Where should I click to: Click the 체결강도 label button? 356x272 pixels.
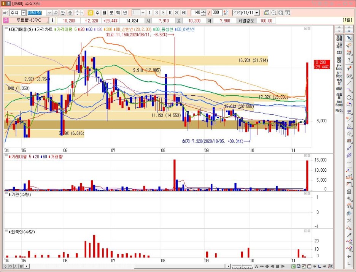tap(246, 21)
